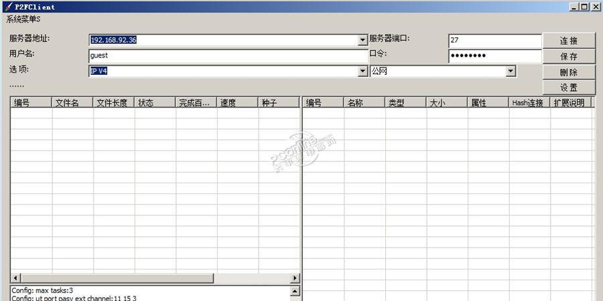Click 名称 column header

coord(364,102)
